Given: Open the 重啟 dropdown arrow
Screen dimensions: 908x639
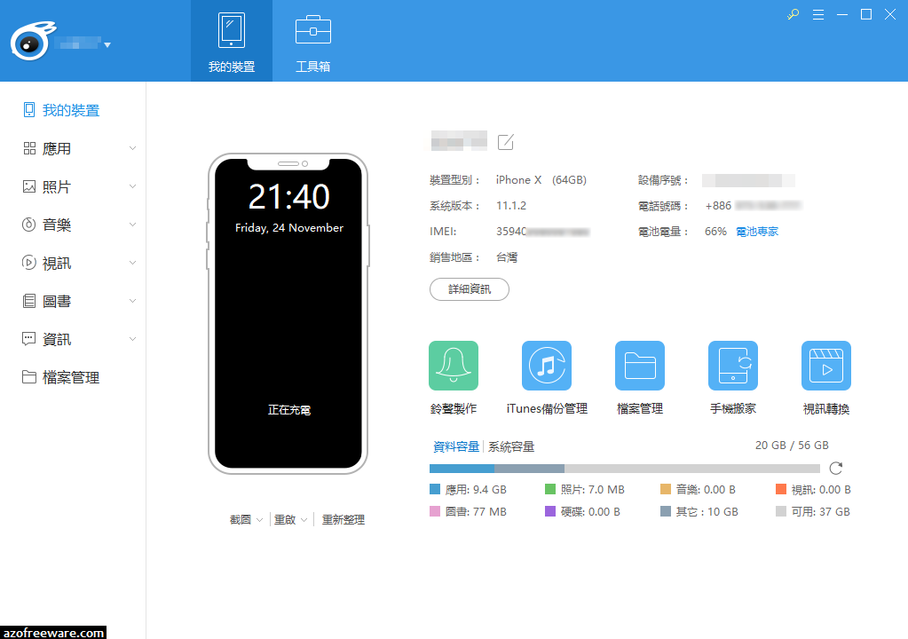Looking at the screenshot, I should (x=304, y=520).
